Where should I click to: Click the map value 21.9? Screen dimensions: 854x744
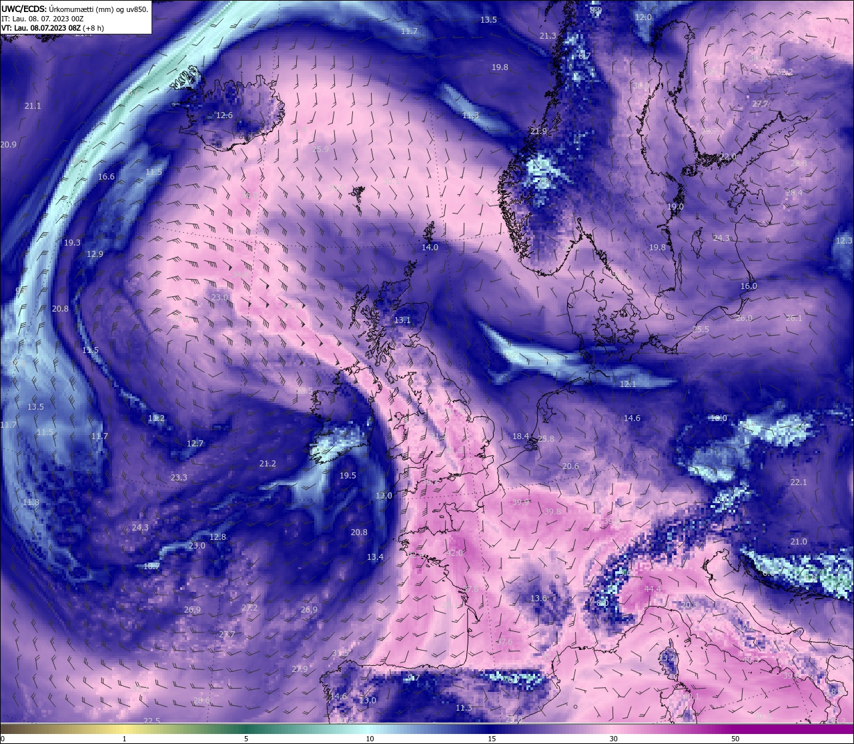[x=538, y=131]
